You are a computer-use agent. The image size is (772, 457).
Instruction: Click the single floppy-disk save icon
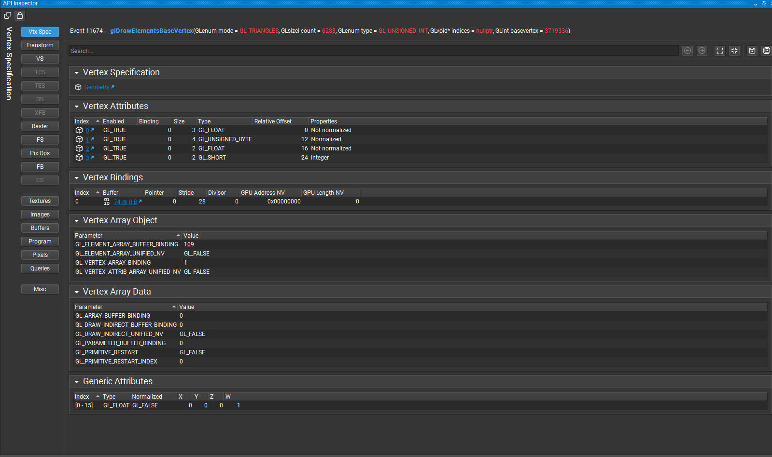(x=752, y=51)
